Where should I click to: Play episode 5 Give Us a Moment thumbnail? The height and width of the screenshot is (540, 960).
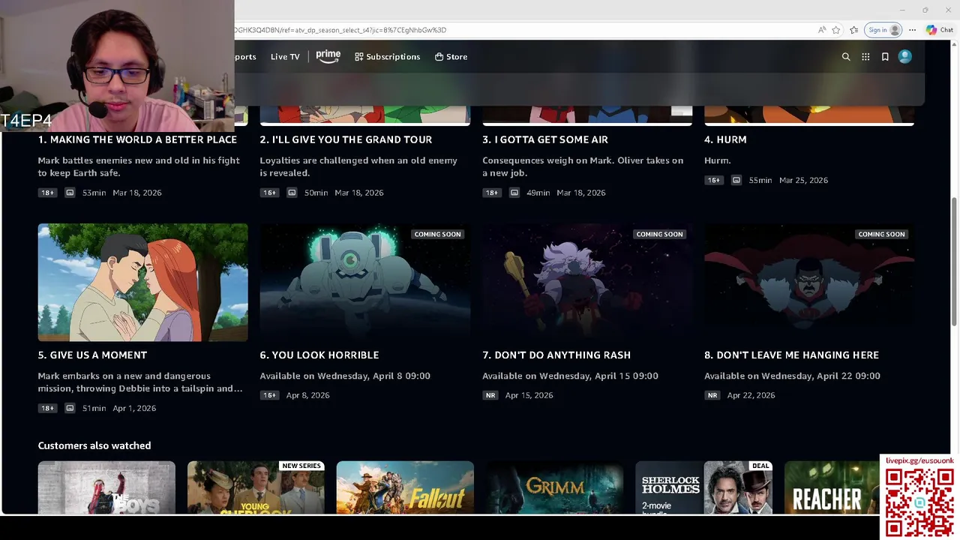[x=142, y=282]
